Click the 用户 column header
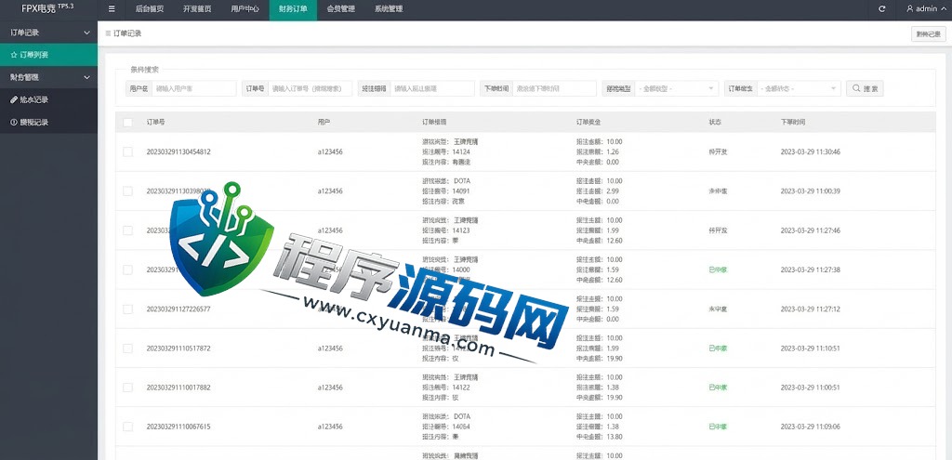Image resolution: width=952 pixels, height=460 pixels. 324,122
